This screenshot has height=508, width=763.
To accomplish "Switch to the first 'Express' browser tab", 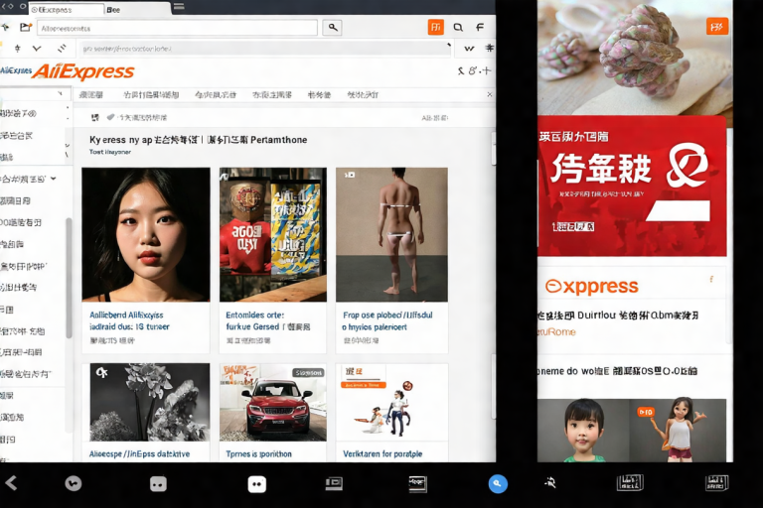I will tap(66, 9).
